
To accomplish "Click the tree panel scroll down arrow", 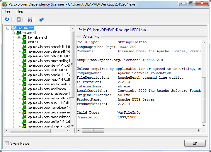I will pyautogui.click(x=72, y=126).
